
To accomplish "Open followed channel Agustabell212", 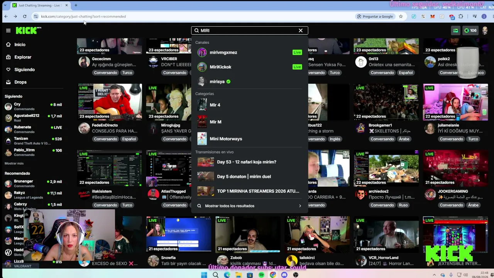I will (33, 118).
